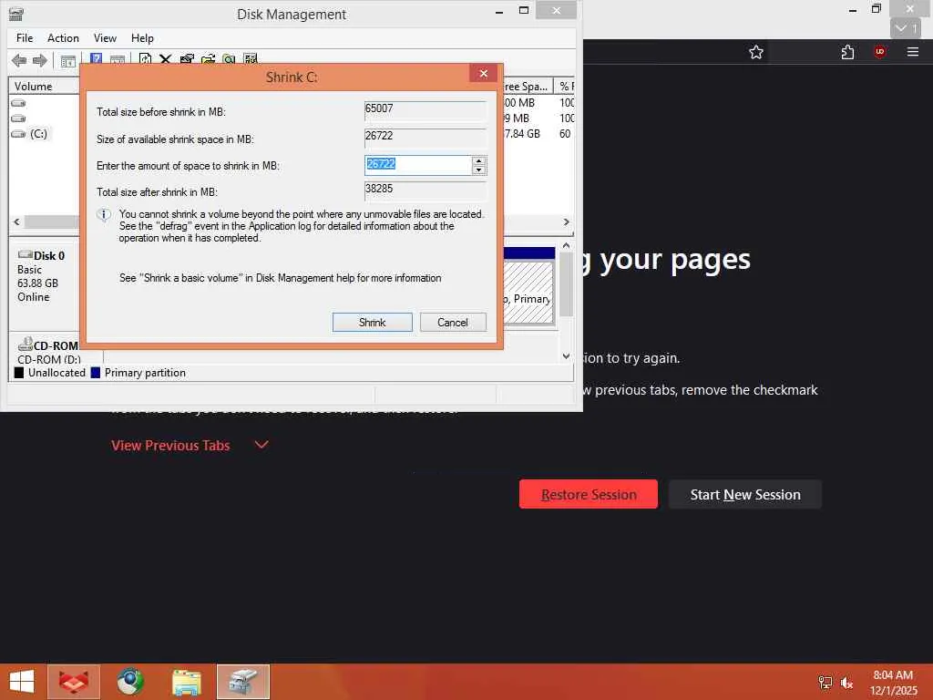Click the black Unallocated legend swatch
This screenshot has width=933, height=700.
(19, 373)
